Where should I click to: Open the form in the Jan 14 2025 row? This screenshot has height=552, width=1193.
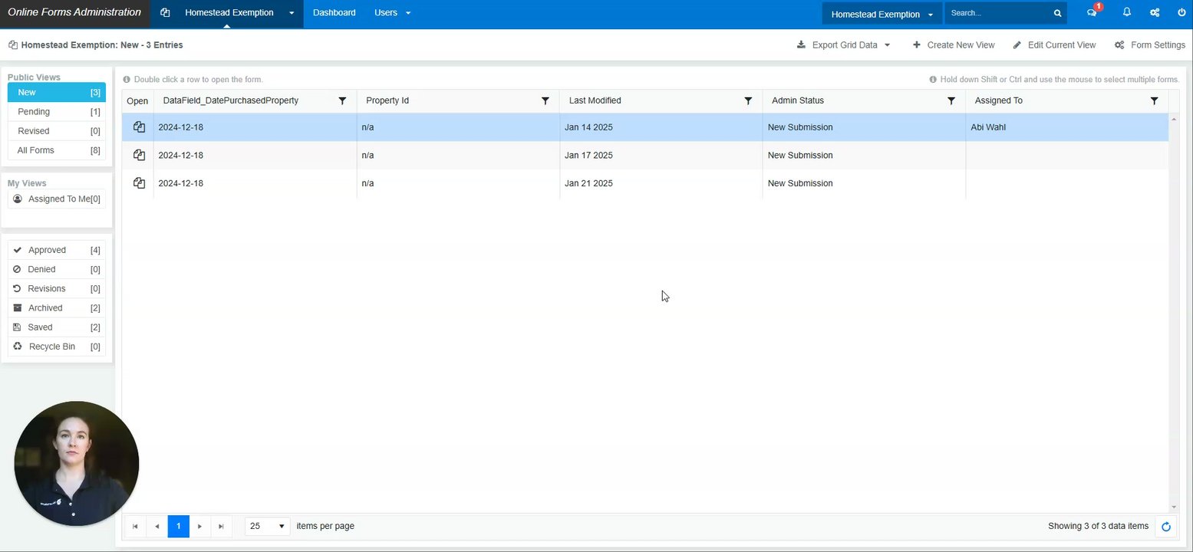click(x=139, y=127)
